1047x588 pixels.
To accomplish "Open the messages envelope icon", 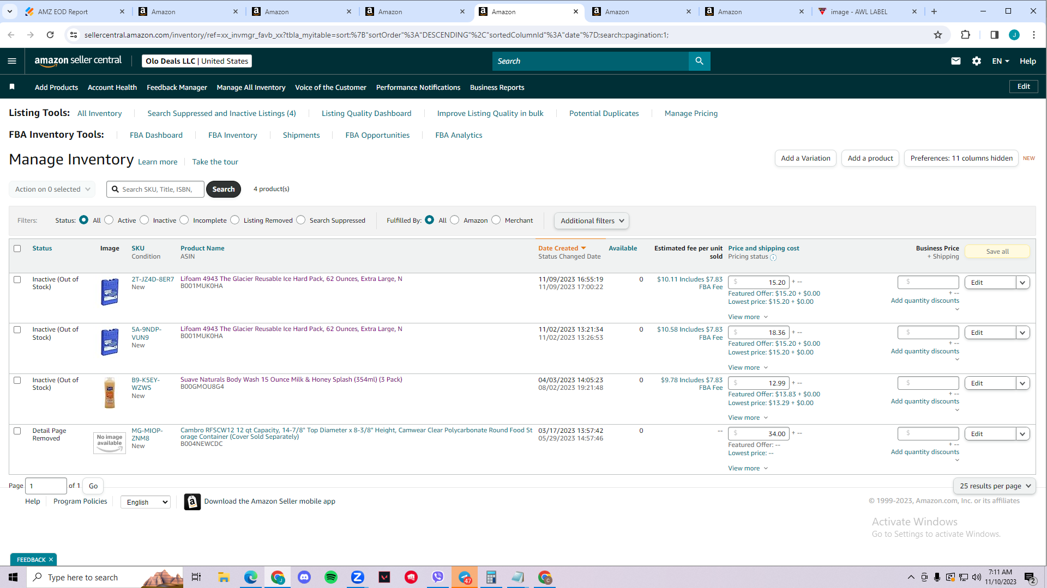I will tap(955, 61).
